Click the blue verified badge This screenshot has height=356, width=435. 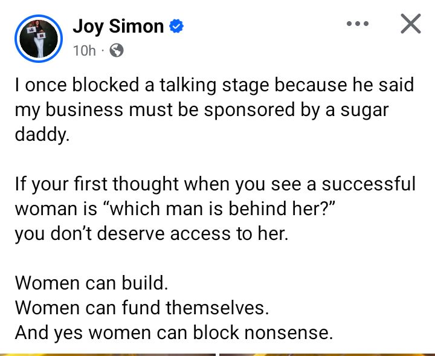(177, 27)
